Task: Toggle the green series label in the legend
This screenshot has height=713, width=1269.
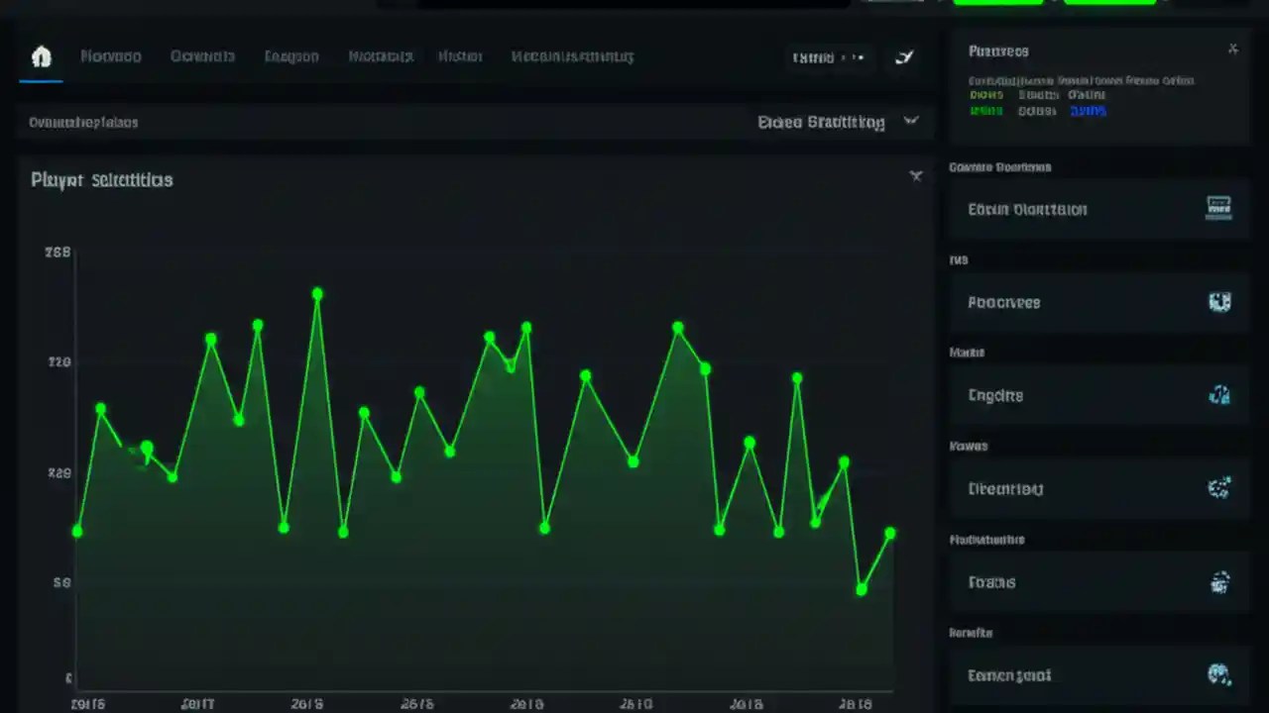Action: 985,110
